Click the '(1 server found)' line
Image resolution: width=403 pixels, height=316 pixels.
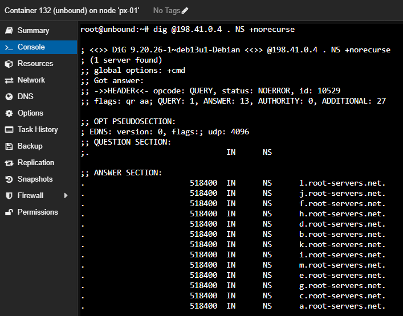(x=121, y=60)
